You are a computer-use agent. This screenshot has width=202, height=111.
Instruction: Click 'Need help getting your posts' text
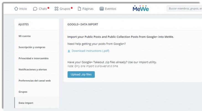97,44
